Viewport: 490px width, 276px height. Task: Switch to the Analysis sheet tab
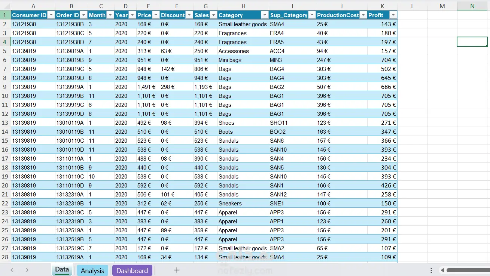click(92, 270)
